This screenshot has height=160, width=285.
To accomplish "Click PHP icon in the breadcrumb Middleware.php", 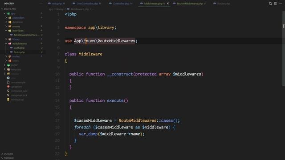I will tap(68, 9).
